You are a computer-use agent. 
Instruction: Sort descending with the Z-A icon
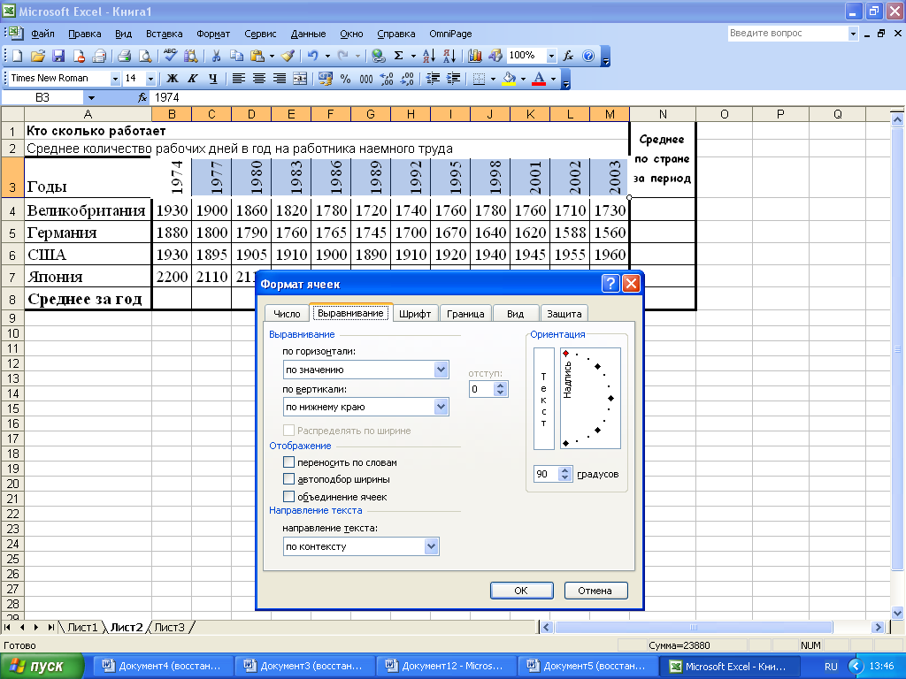[x=449, y=56]
